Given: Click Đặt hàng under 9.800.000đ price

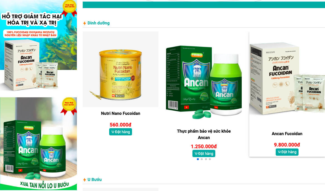Looking at the screenshot, I should click(287, 152).
